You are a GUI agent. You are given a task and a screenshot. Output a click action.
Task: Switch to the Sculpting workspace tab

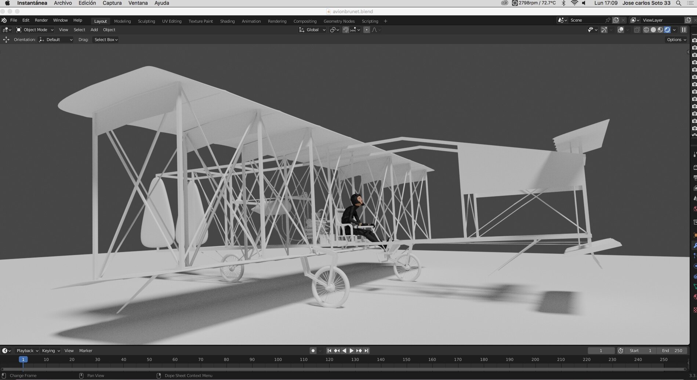[146, 21]
